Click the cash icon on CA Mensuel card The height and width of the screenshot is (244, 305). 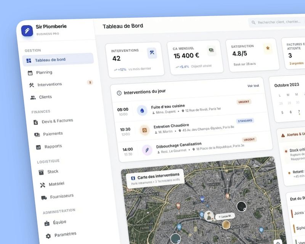[x=211, y=50]
